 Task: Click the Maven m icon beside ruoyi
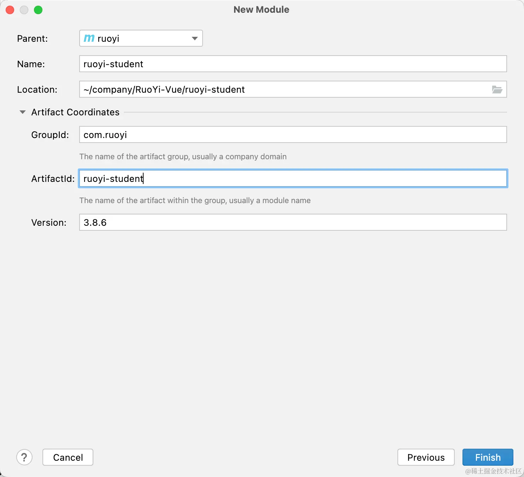(89, 38)
